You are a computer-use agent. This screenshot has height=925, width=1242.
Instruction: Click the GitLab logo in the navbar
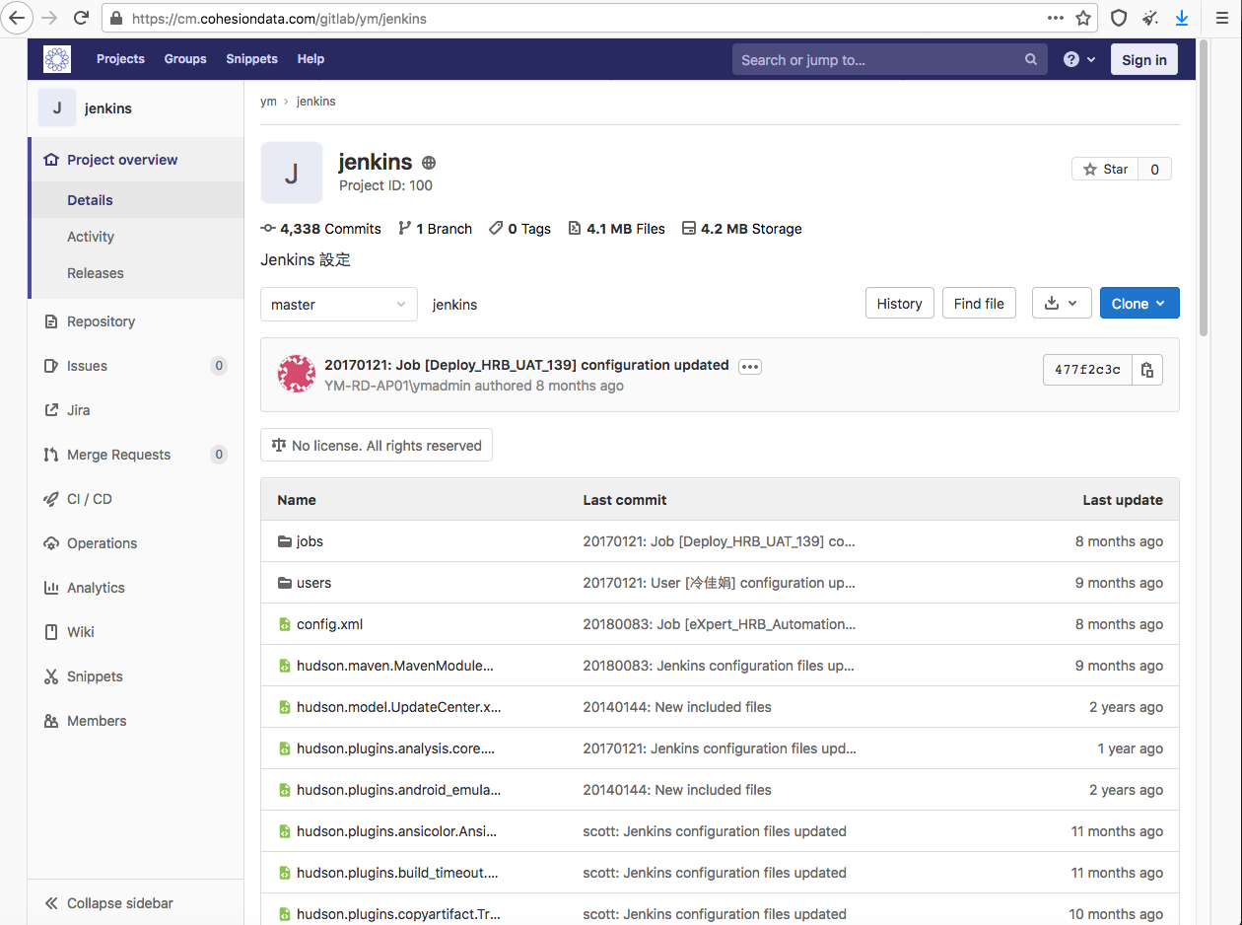57,59
